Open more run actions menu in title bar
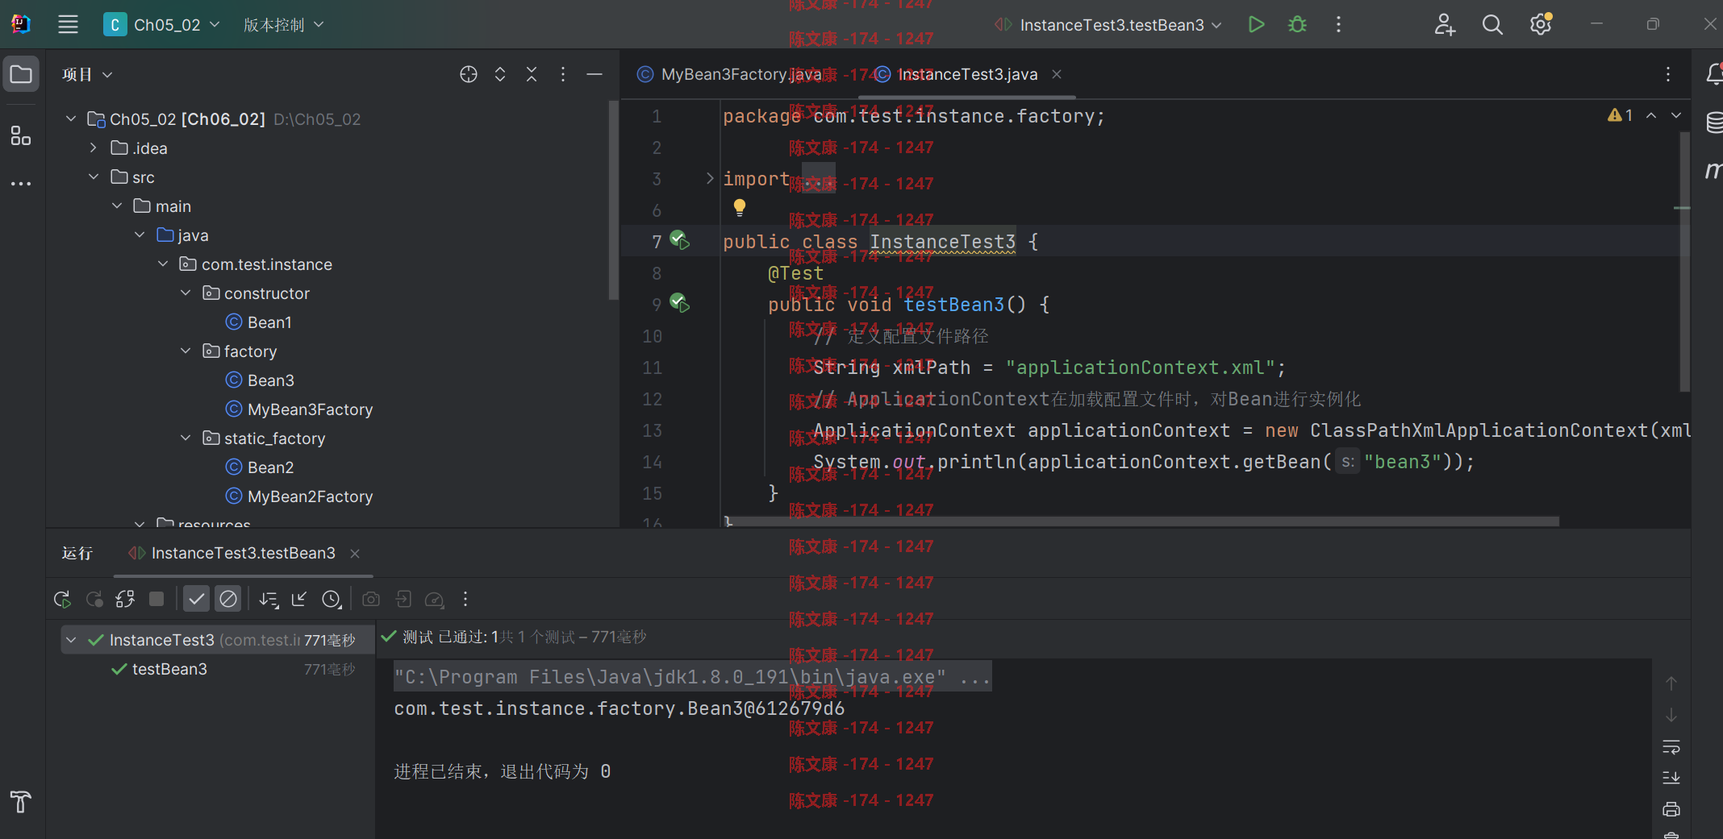Screen dimensions: 1723x839 click(x=1338, y=24)
